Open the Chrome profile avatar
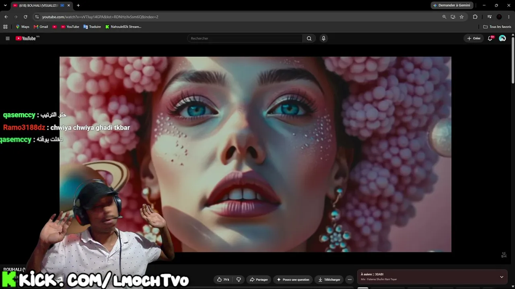The height and width of the screenshot is (289, 515). click(x=499, y=17)
